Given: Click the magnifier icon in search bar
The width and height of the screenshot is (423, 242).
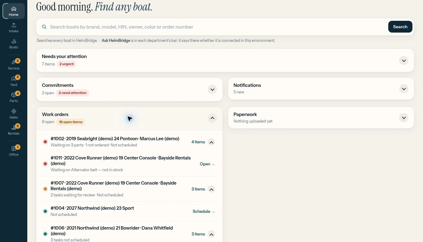Looking at the screenshot, I should [x=44, y=27].
